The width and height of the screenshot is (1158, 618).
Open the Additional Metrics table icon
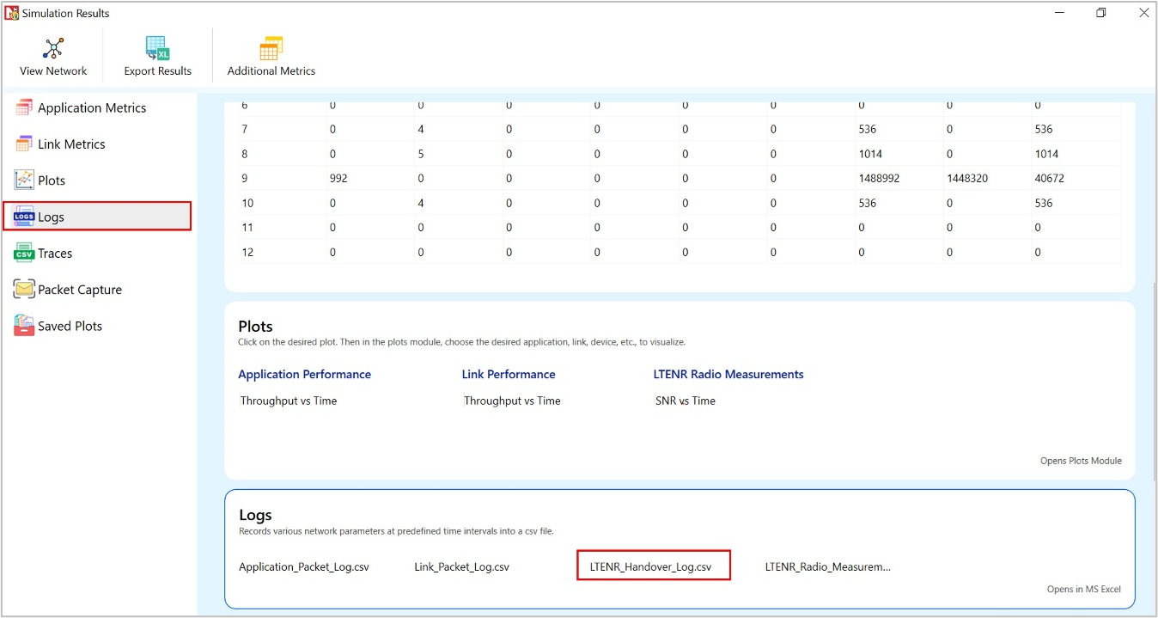tap(271, 48)
